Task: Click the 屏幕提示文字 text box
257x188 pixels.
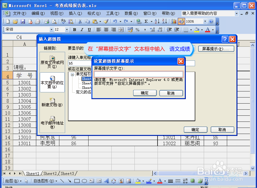Action: [139, 74]
